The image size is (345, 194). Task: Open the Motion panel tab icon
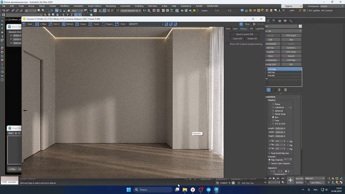(279, 21)
